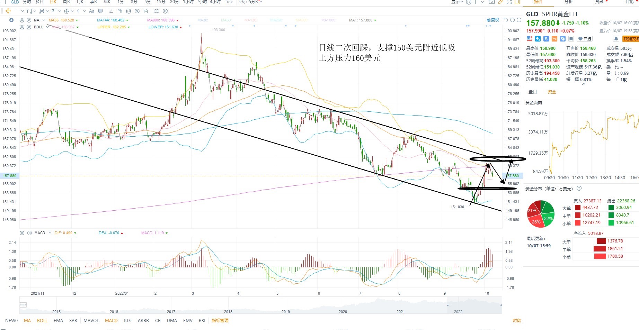This screenshot has height=330, width=639.
Task: Open MACD indicator settings gear
Action: pos(22,233)
